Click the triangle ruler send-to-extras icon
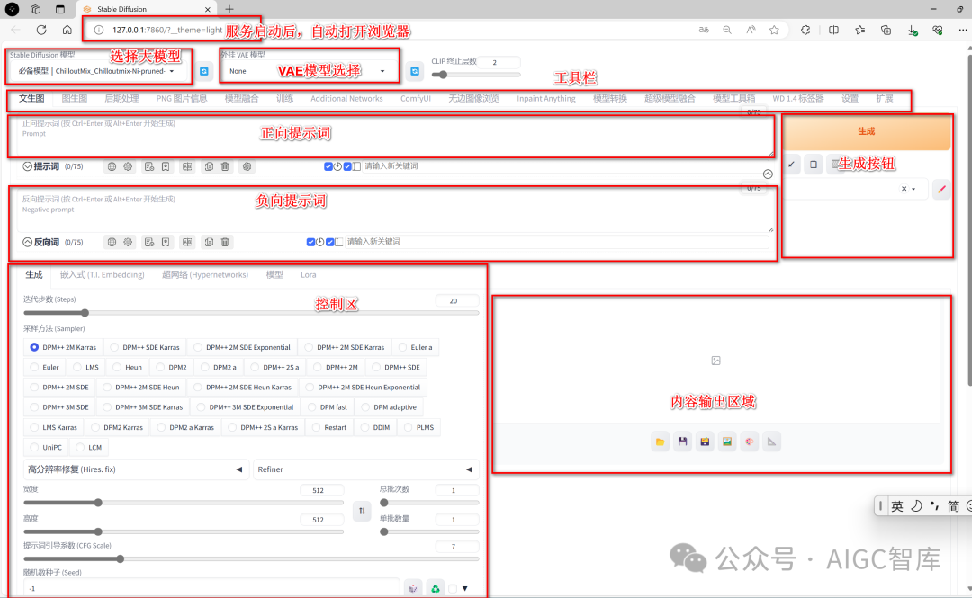 point(772,442)
